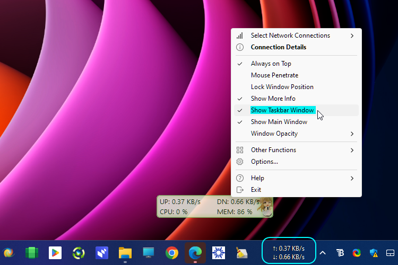This screenshot has height=265, width=398.
Task: Open the monitor desktop icon on taskbar
Action: click(x=149, y=253)
